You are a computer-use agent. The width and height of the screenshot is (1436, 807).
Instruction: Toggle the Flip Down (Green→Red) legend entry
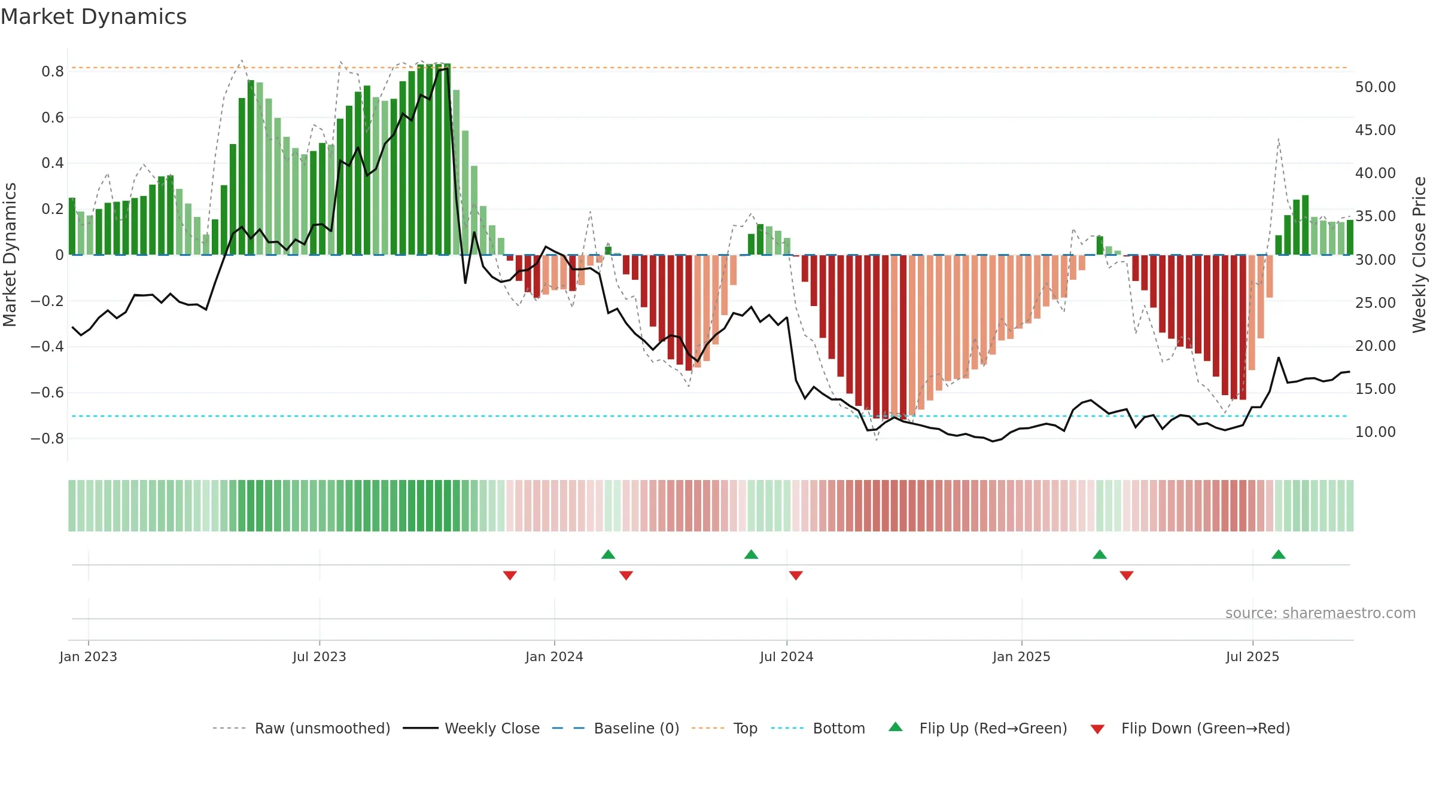coord(1190,728)
